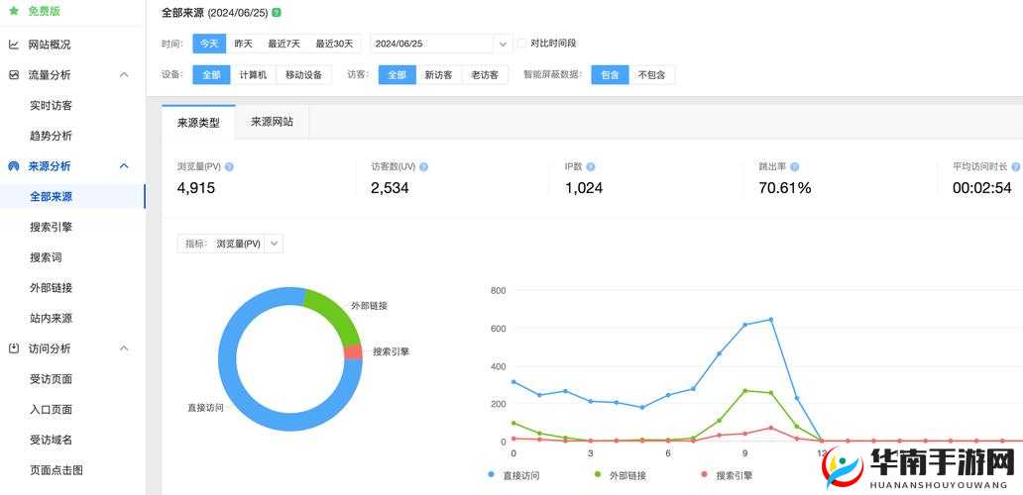Select 最近7天 time range
Screen dimensions: 1023x495
click(284, 44)
